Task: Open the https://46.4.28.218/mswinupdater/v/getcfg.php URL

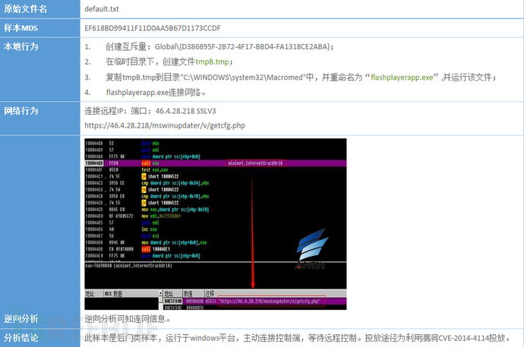Action: (x=165, y=125)
